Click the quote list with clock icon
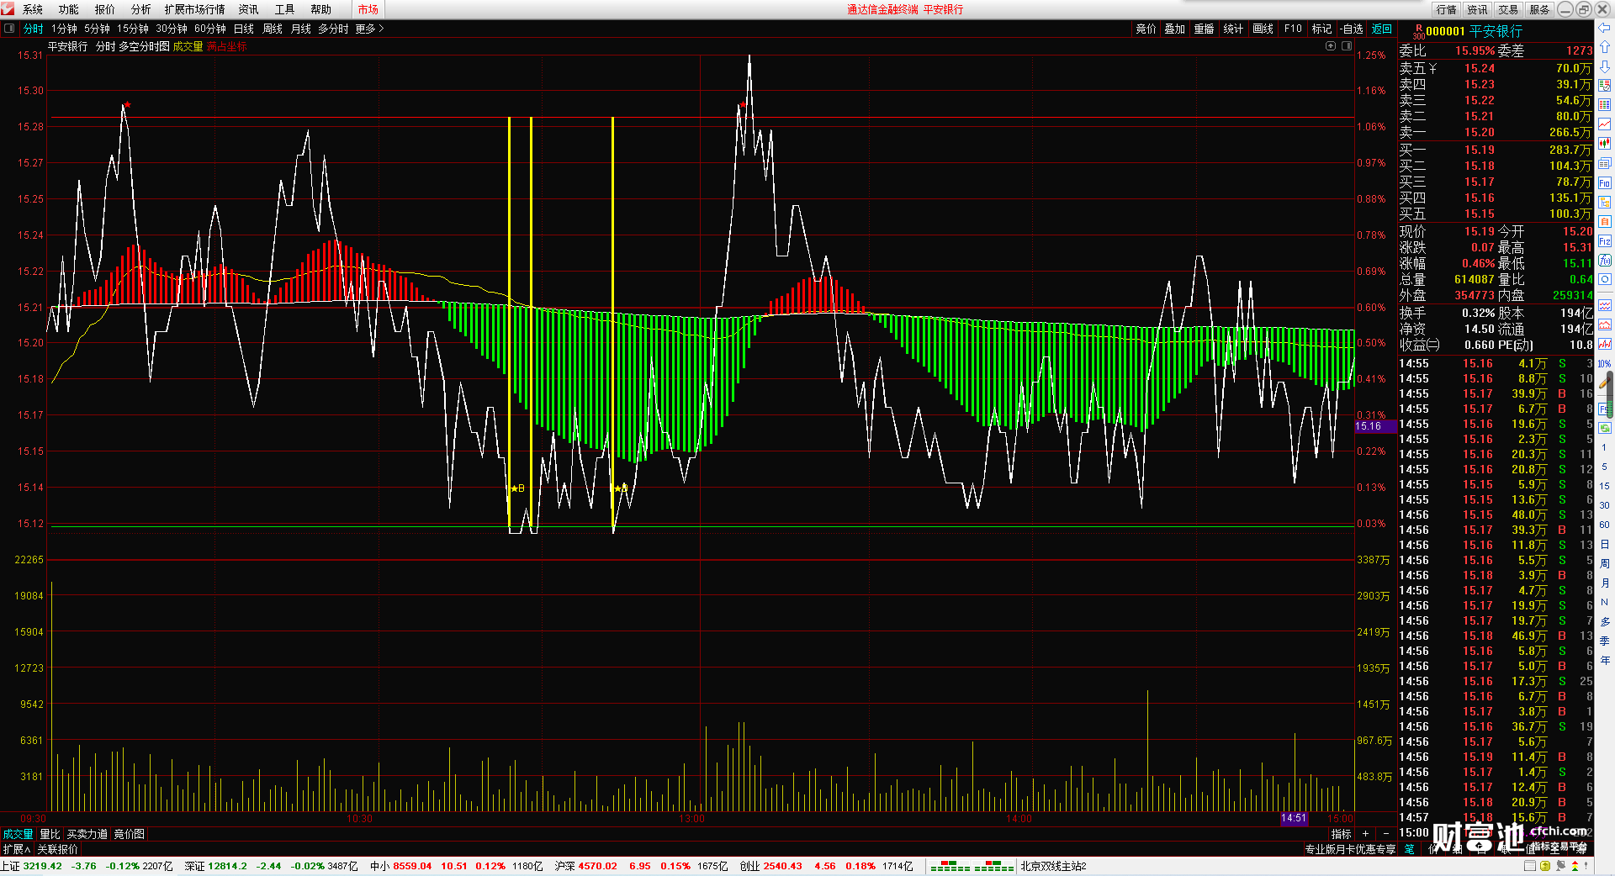This screenshot has width=1615, height=876. point(1605,85)
